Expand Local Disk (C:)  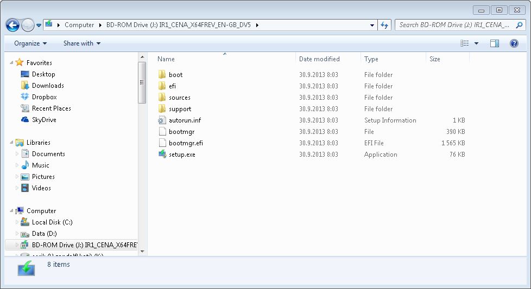coord(17,222)
